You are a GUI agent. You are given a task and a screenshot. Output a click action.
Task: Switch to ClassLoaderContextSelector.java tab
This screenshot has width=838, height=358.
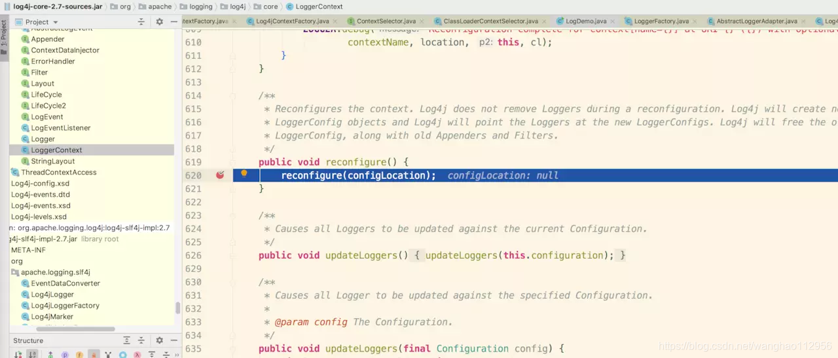[490, 22]
